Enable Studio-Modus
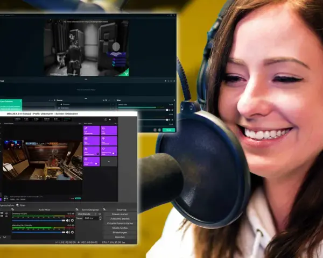 (120, 228)
